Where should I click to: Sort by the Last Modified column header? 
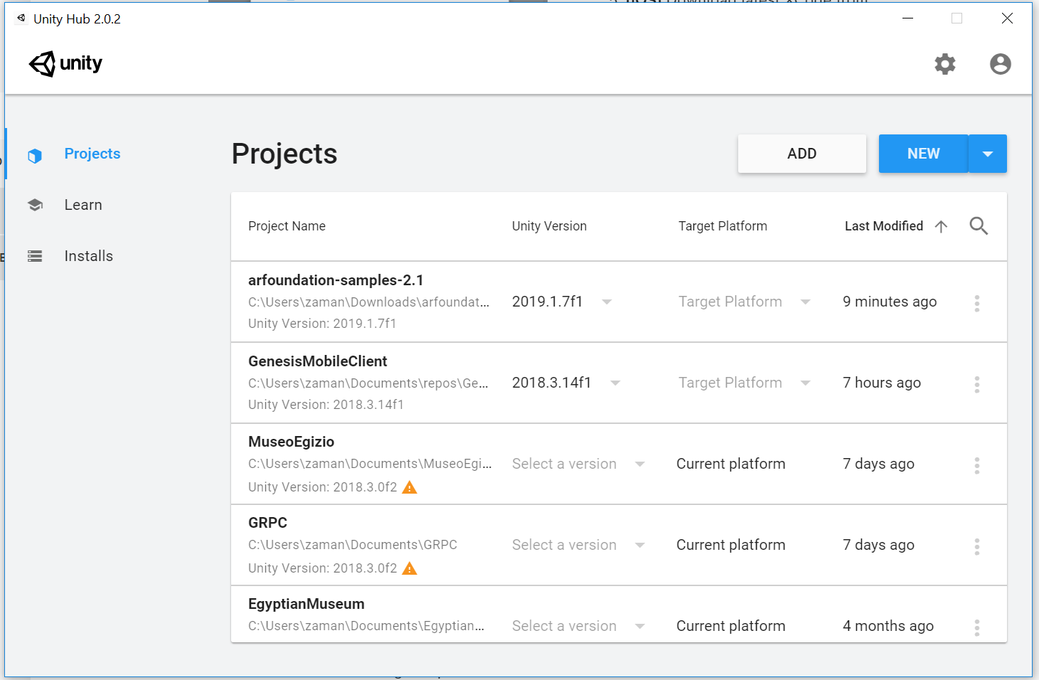tap(883, 226)
